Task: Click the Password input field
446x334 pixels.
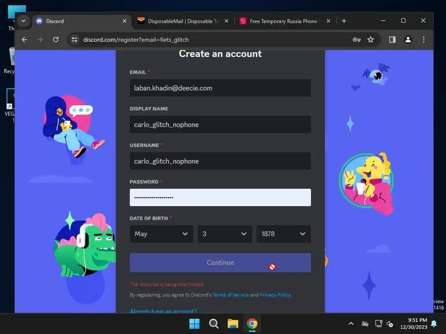Action: point(220,197)
